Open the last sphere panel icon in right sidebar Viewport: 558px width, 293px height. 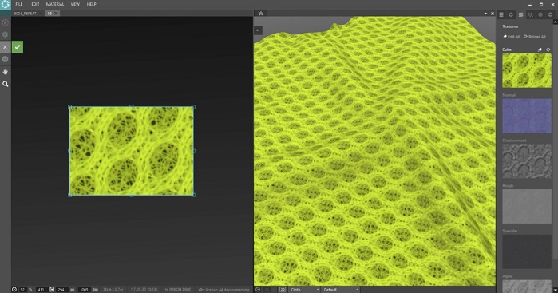(550, 14)
